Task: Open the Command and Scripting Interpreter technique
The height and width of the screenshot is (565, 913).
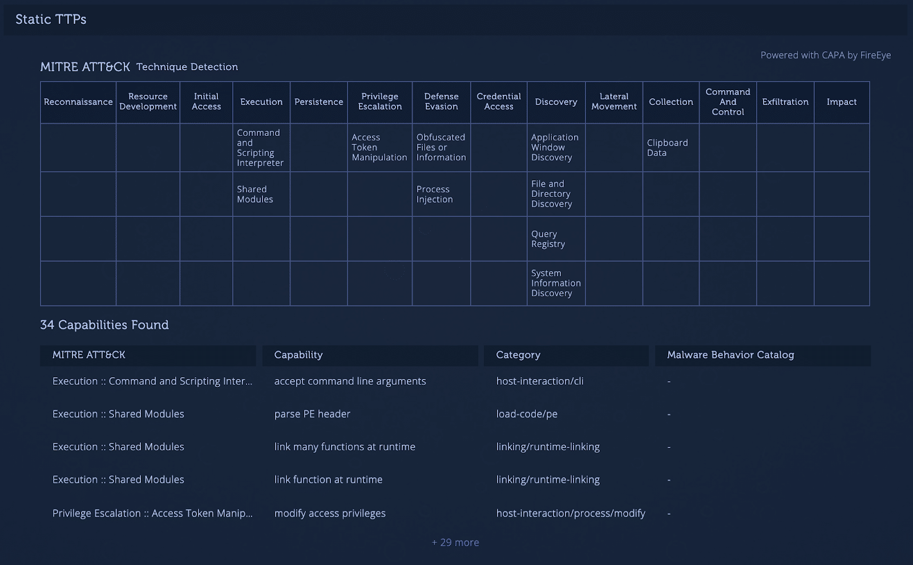Action: [260, 148]
